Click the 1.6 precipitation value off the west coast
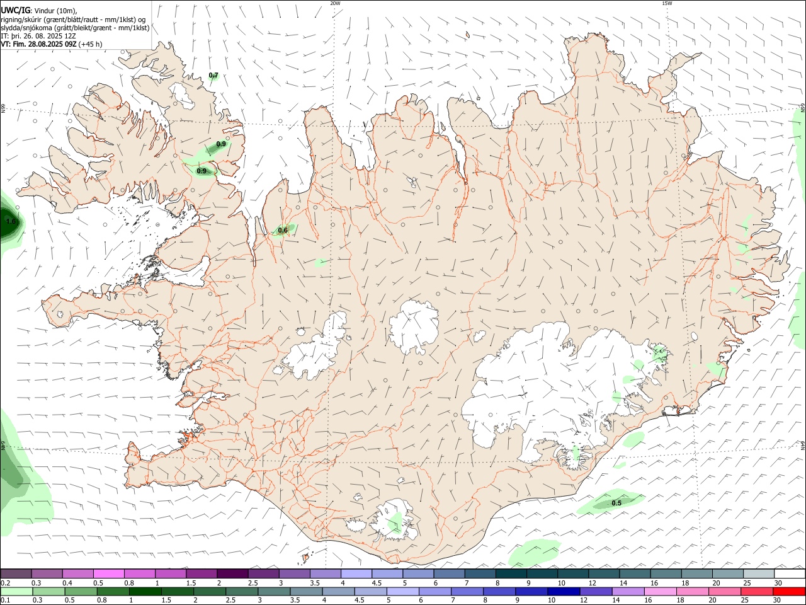 (10, 221)
